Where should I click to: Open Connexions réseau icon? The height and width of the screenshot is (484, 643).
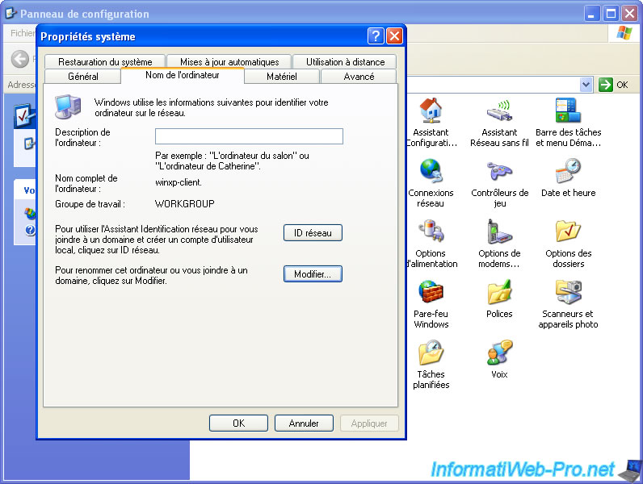(x=431, y=170)
